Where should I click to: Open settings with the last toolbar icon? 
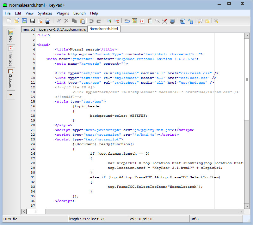click(216, 21)
